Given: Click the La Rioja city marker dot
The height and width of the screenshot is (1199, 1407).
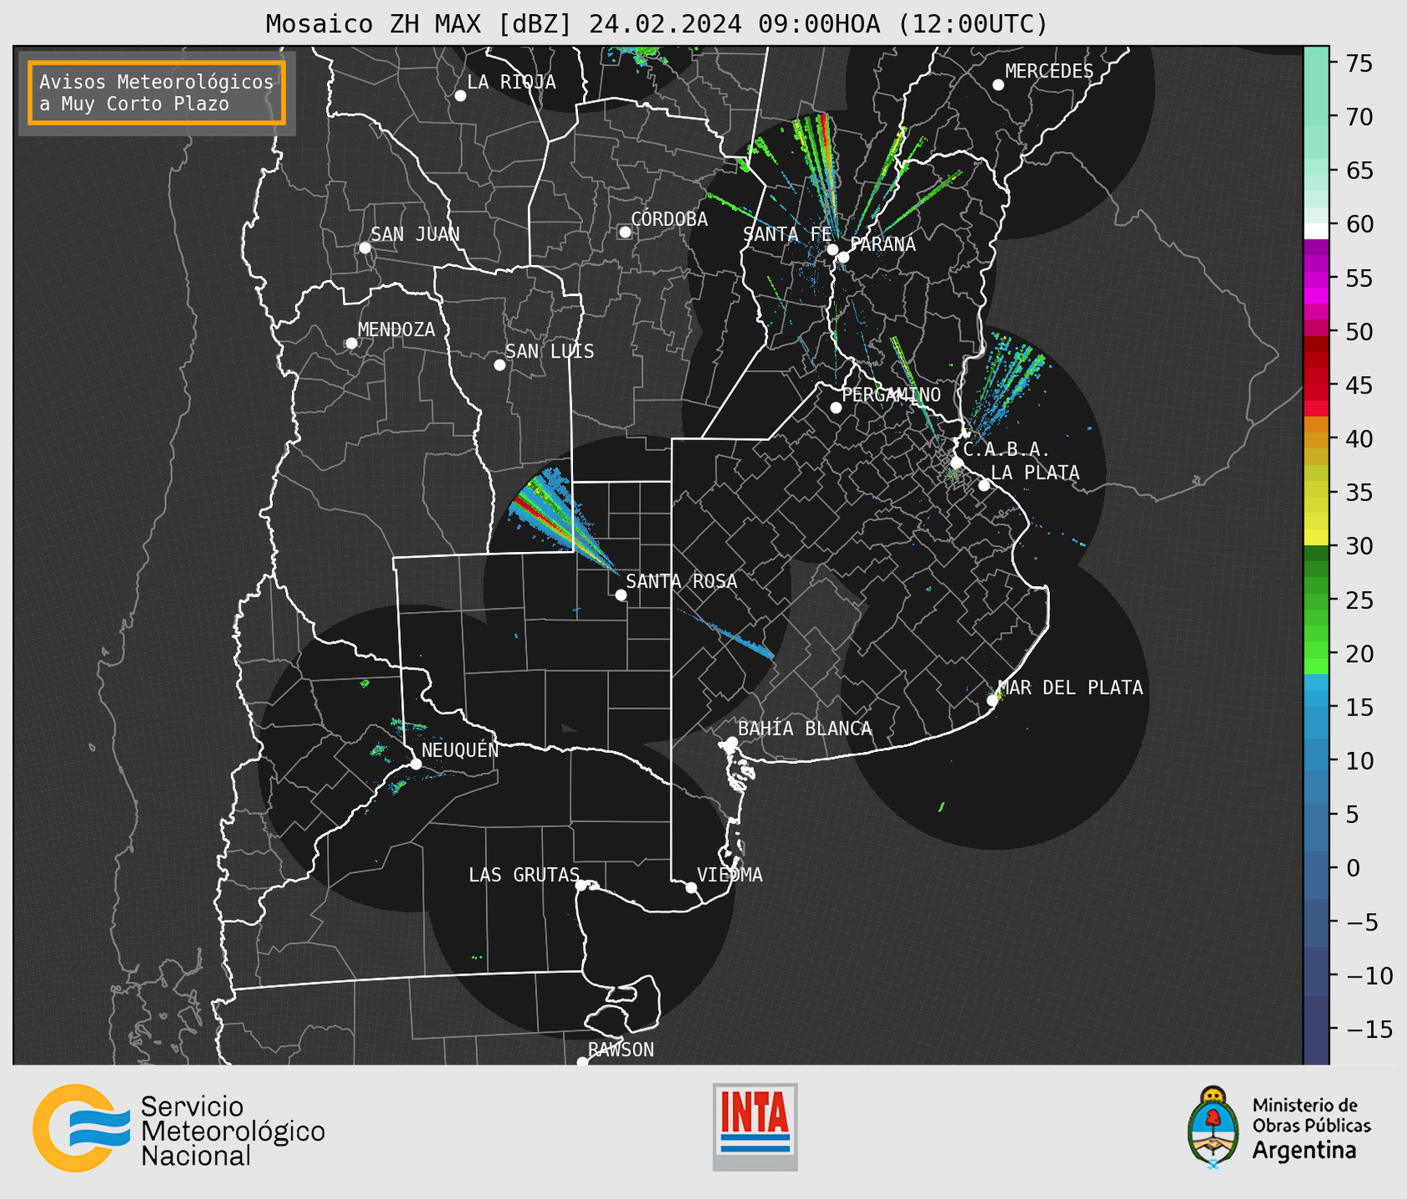Looking at the screenshot, I should 460,96.
